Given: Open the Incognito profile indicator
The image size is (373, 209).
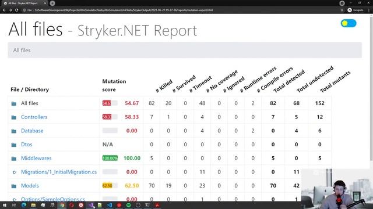Looking at the screenshot, I should (356, 10).
